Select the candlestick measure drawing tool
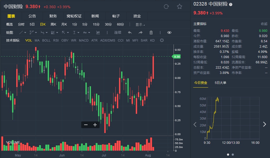Viewport: 270px width, 158px height. 98,33
